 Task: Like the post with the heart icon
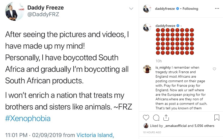(146, 117)
